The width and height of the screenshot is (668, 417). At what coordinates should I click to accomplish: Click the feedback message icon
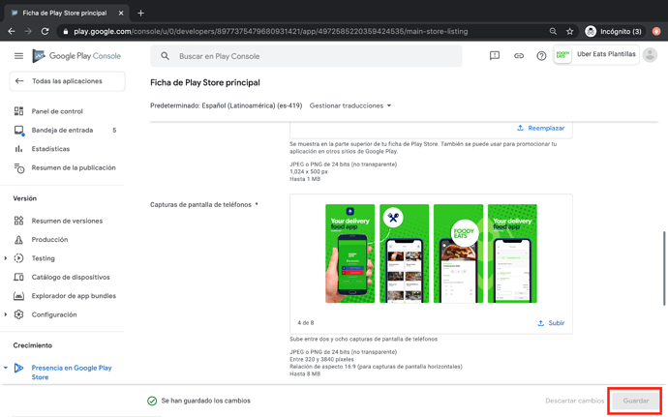point(495,56)
